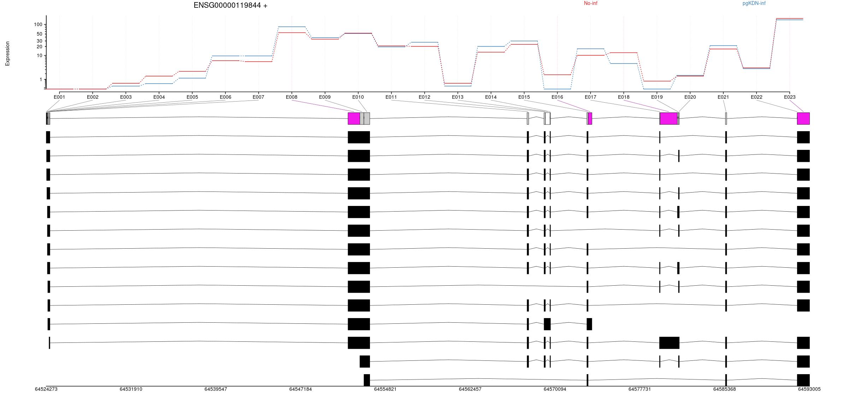Click genomic coordinate 64524273

coord(46,389)
